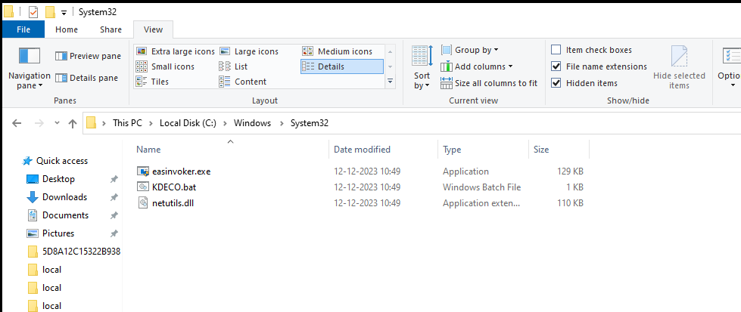Select Details layout
The image size is (741, 312).
pyautogui.click(x=341, y=66)
